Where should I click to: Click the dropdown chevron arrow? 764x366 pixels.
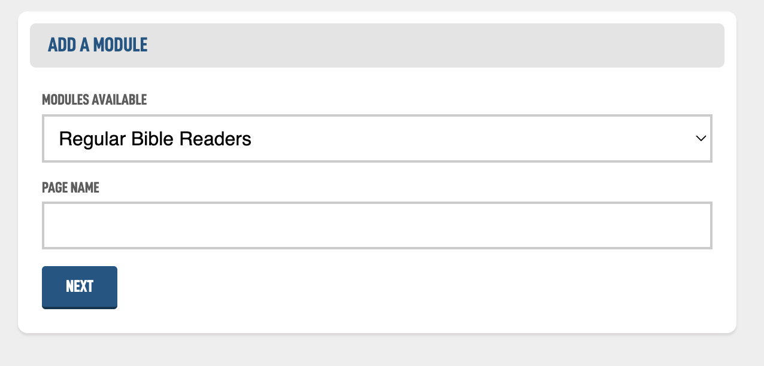pyautogui.click(x=701, y=139)
